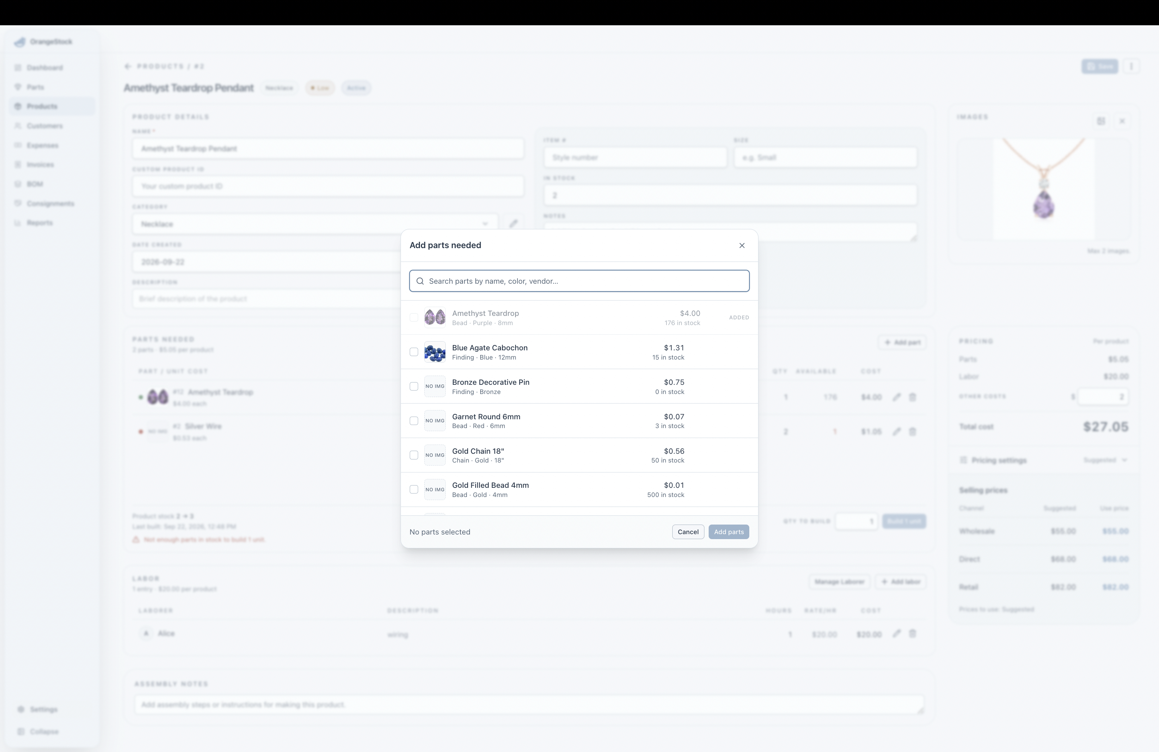This screenshot has height=752, width=1159.
Task: Click the search parts input field
Action: coord(579,281)
